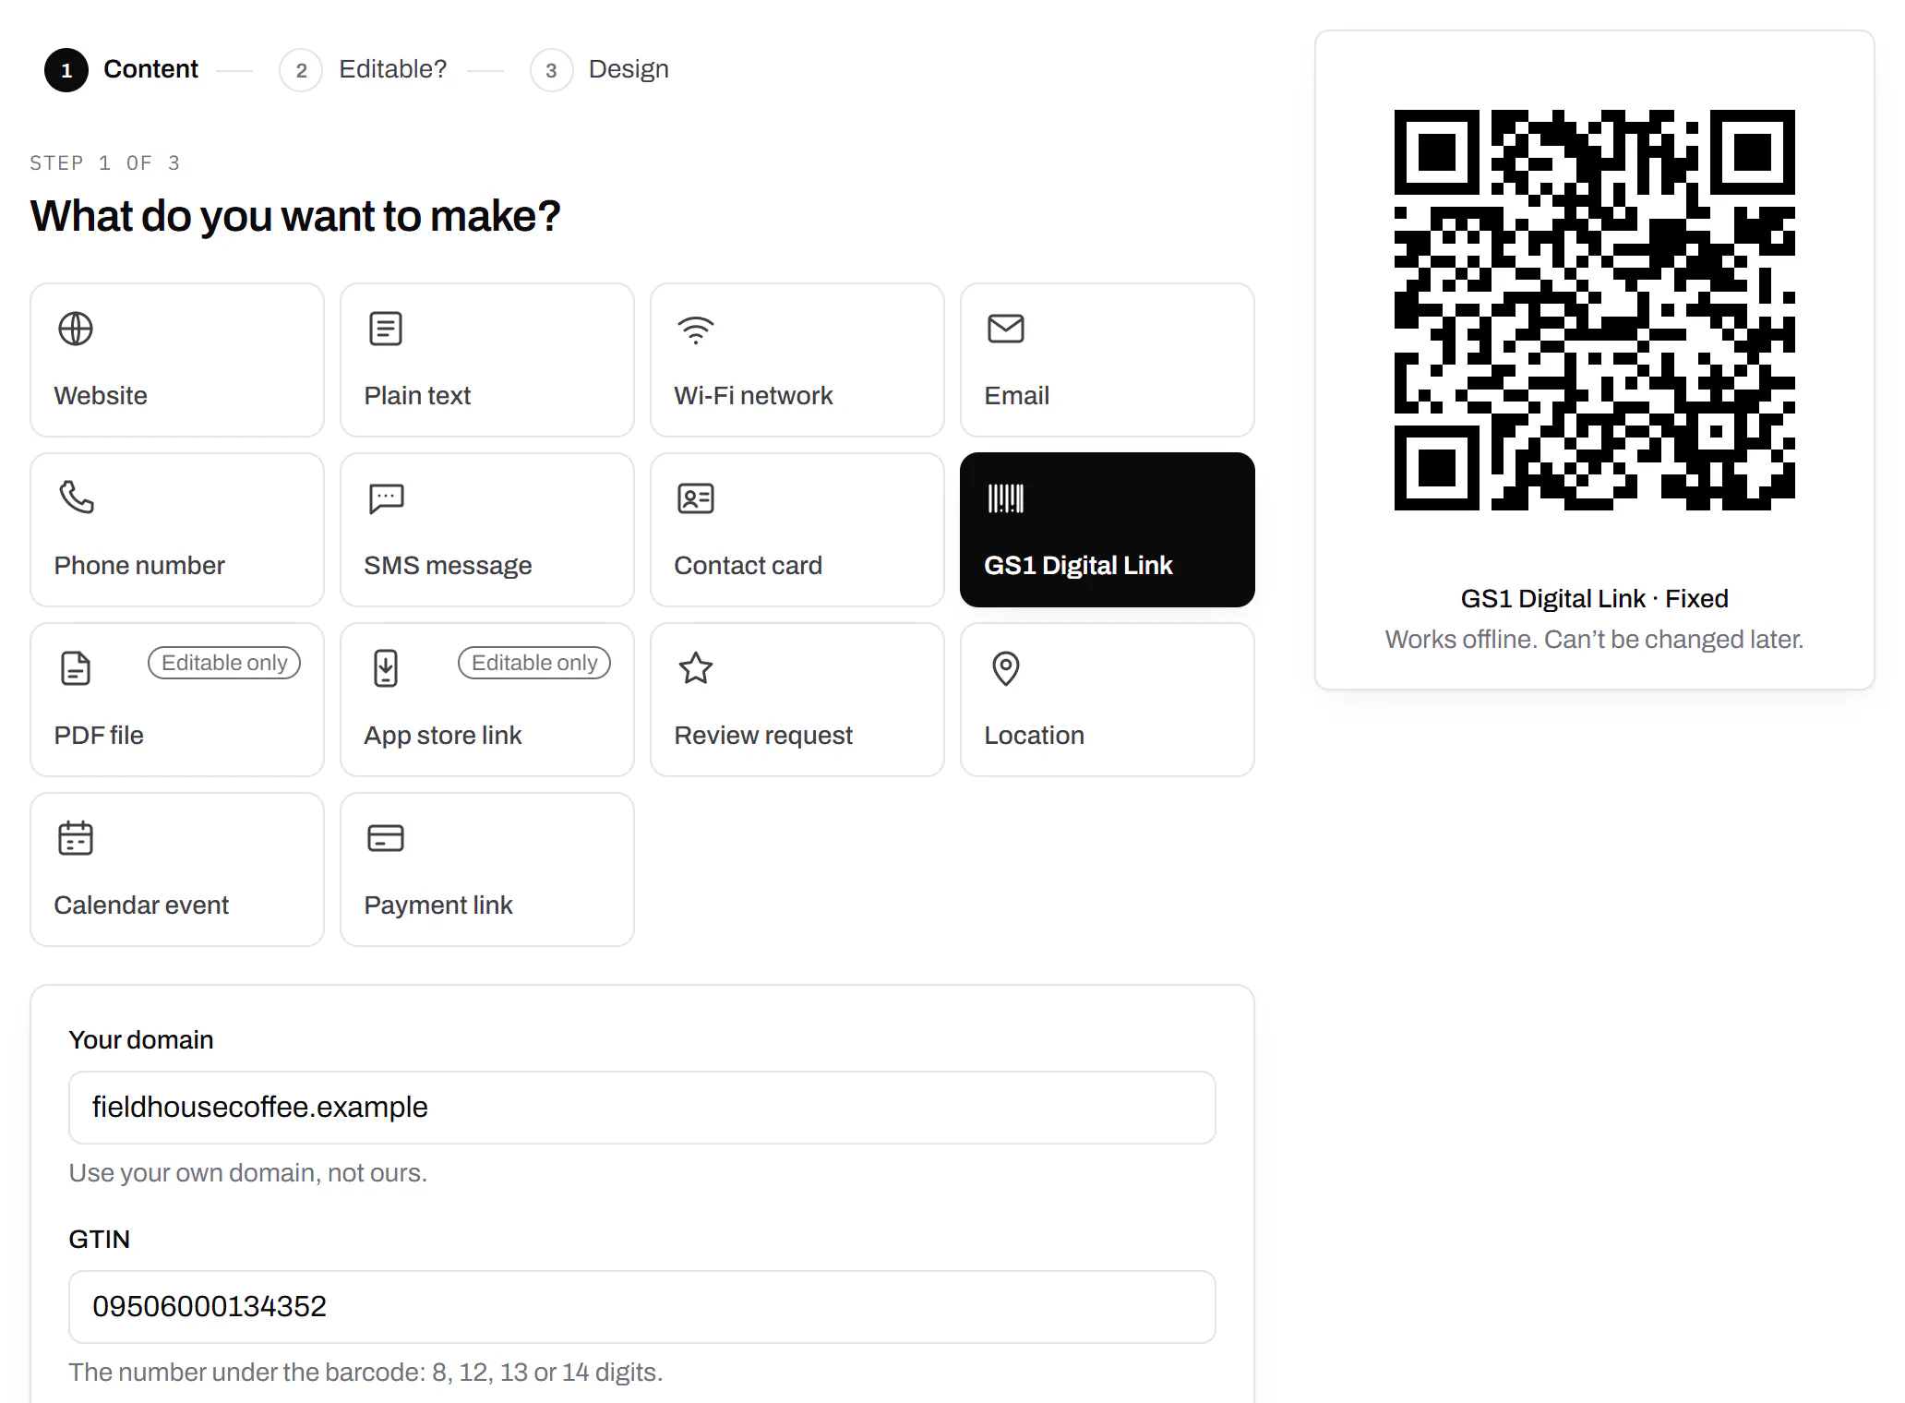1905x1403 pixels.
Task: Click the Plain text document icon
Action: pyautogui.click(x=386, y=329)
